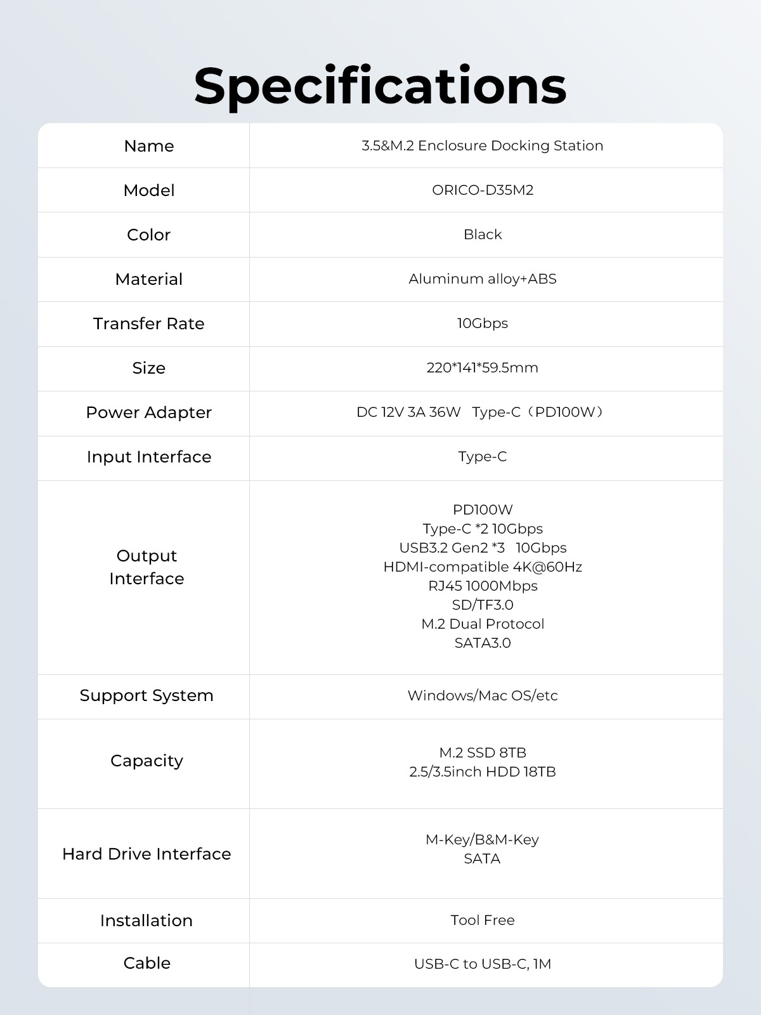Click the Input Interface row label
This screenshot has height=1015, width=761.
coord(149,457)
